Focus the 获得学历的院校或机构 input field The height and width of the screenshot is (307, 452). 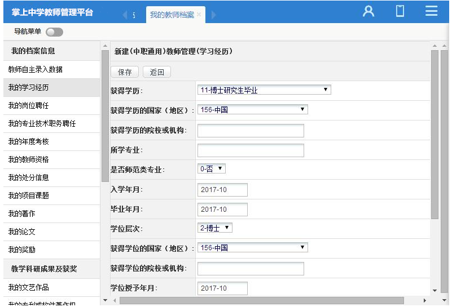[251, 131]
